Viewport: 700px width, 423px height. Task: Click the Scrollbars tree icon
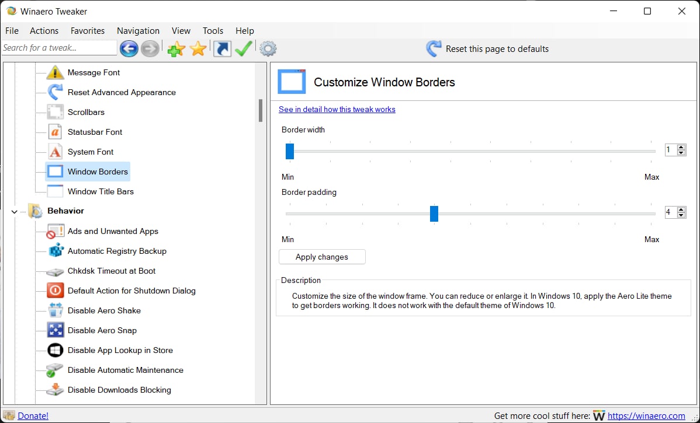(x=56, y=112)
